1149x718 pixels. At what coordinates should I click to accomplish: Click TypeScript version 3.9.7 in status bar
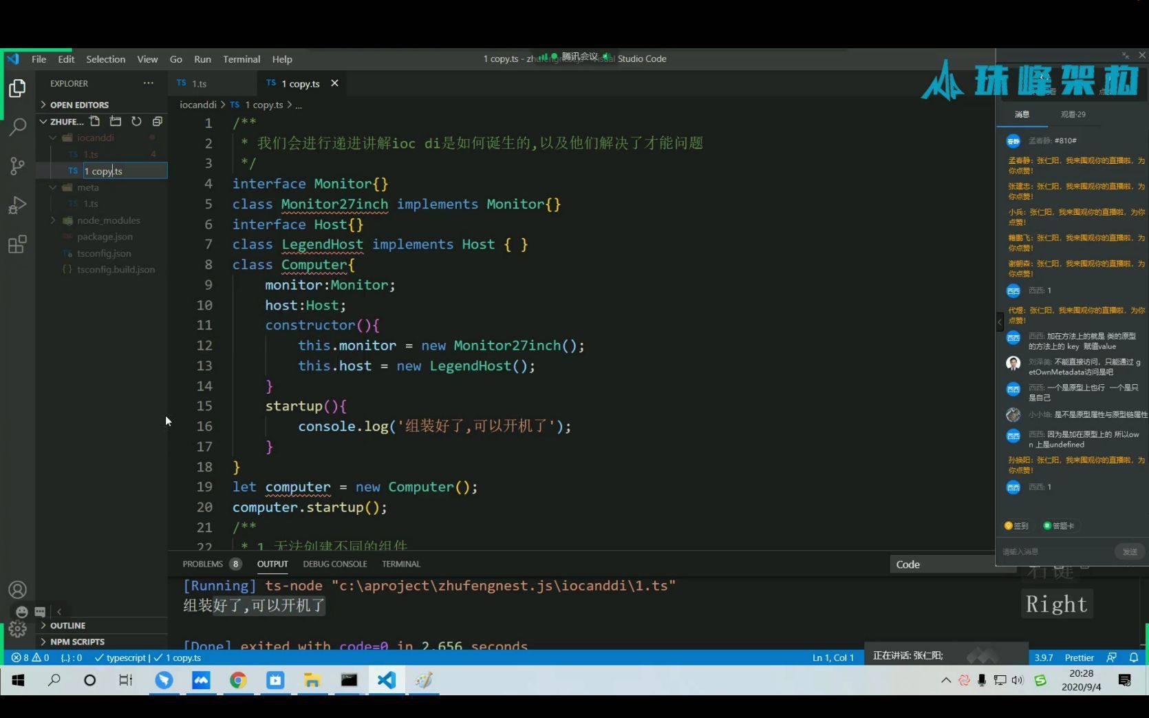click(1044, 657)
